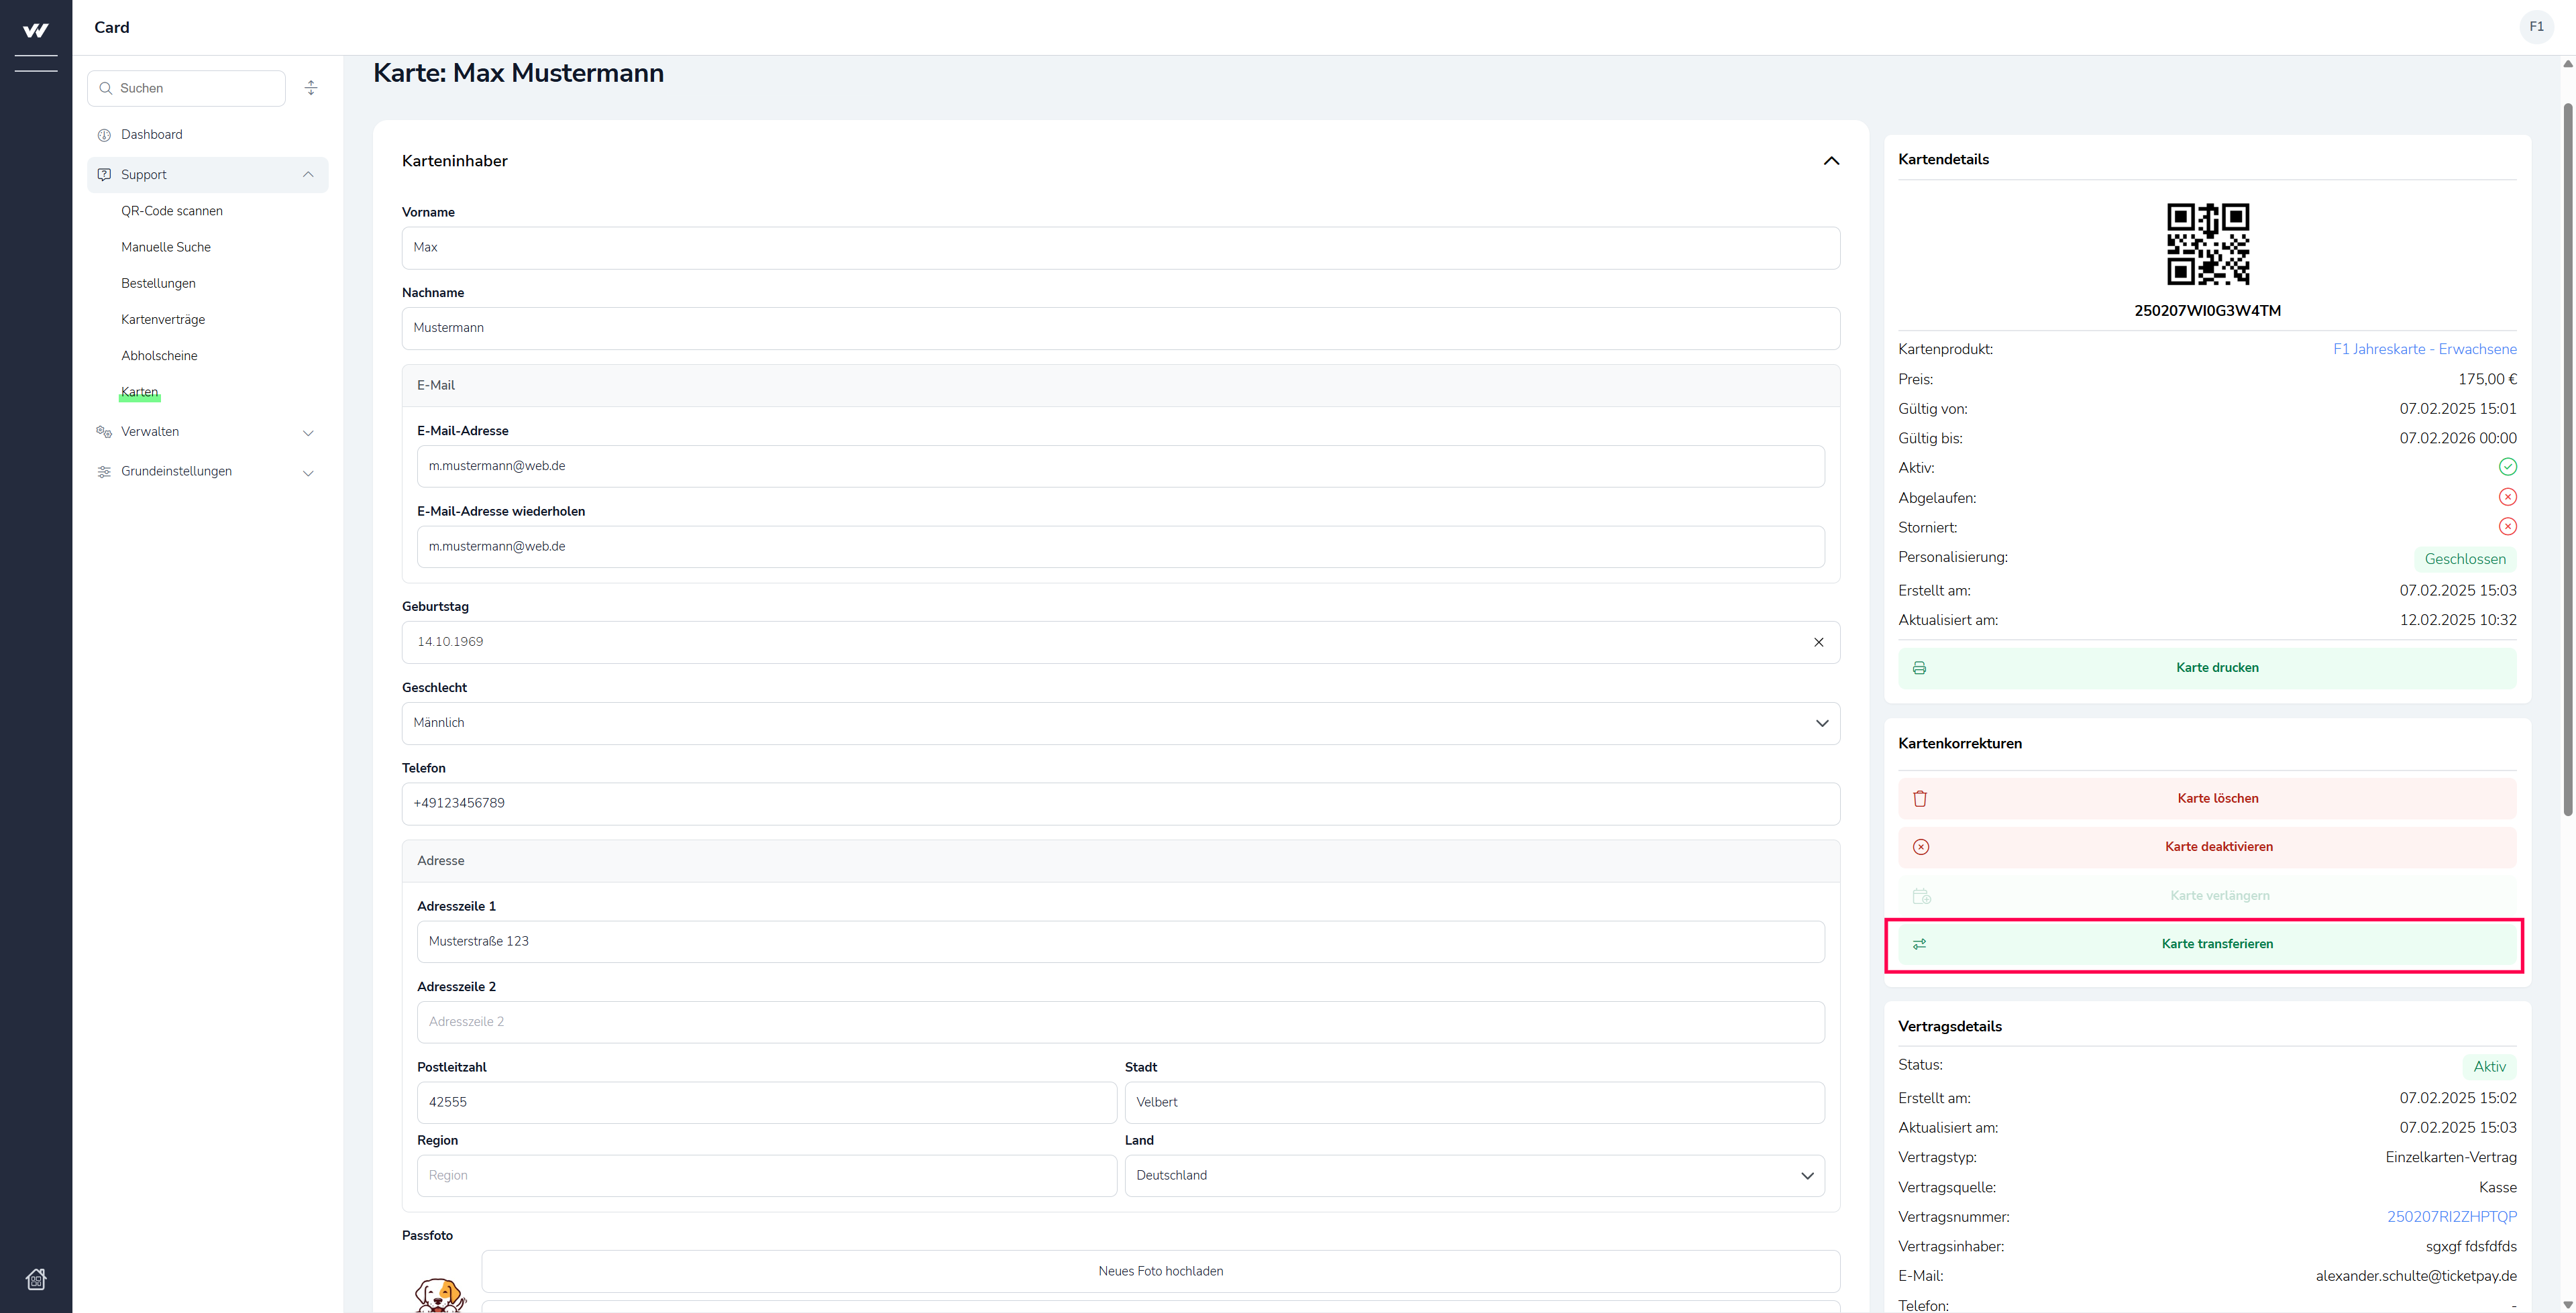Click the QR code image

[x=2207, y=244]
